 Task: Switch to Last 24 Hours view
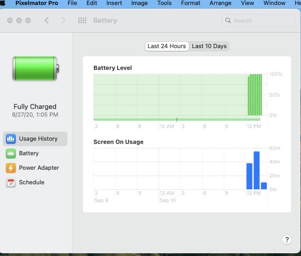[167, 46]
